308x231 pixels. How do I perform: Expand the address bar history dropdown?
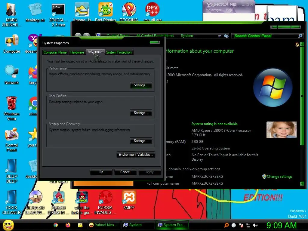click(x=219, y=36)
